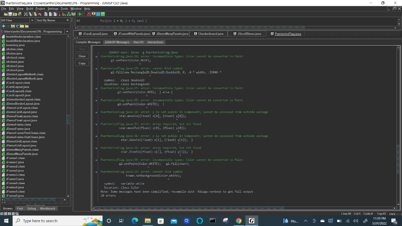Screen dimensions: 402x226
Task: Open the project browser book icon
Action: click(x=73, y=15)
